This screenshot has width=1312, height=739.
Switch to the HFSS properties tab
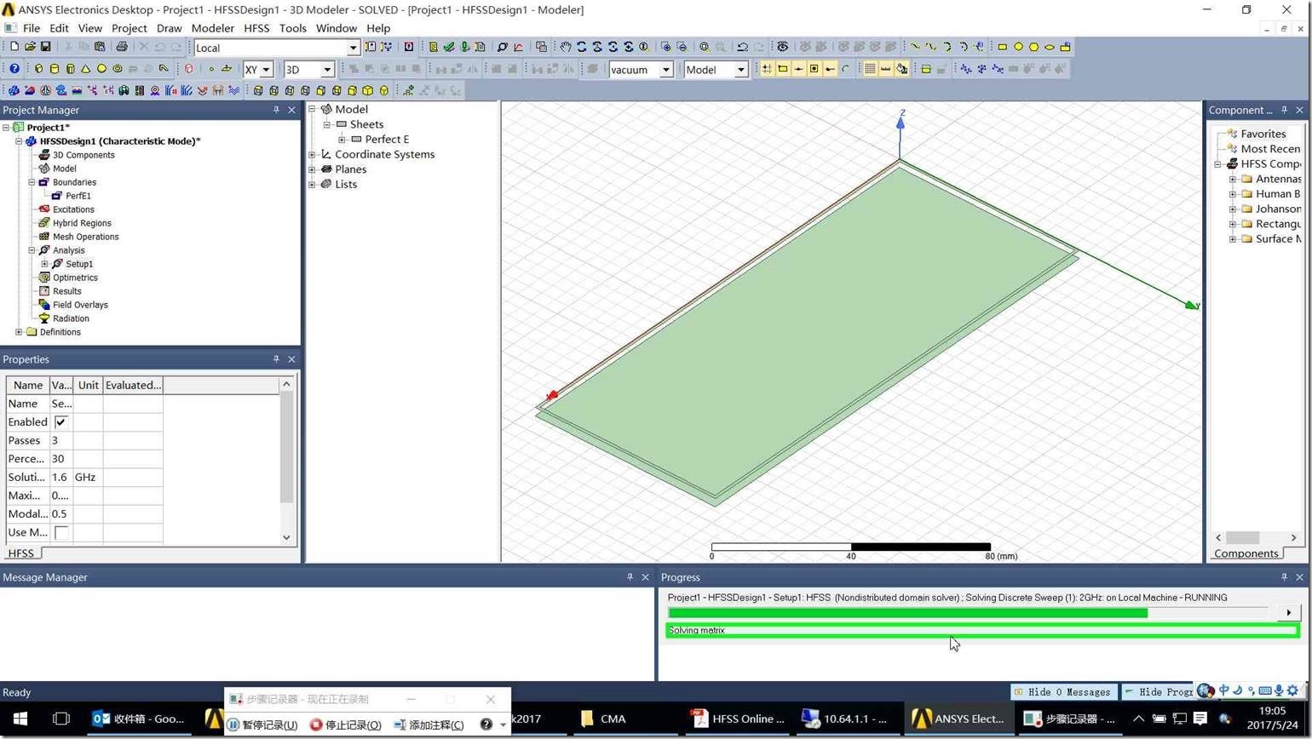tap(21, 553)
